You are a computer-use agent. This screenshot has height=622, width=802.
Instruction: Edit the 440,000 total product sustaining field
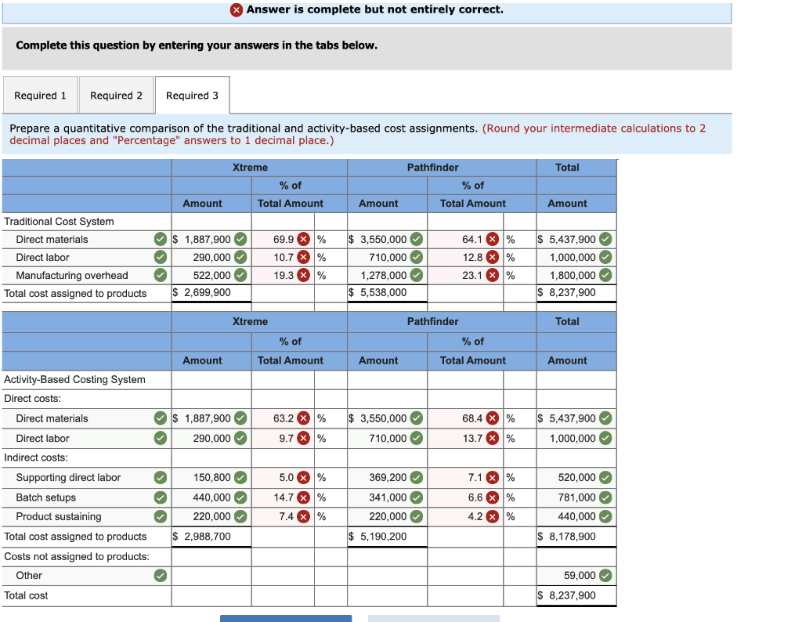tap(576, 516)
